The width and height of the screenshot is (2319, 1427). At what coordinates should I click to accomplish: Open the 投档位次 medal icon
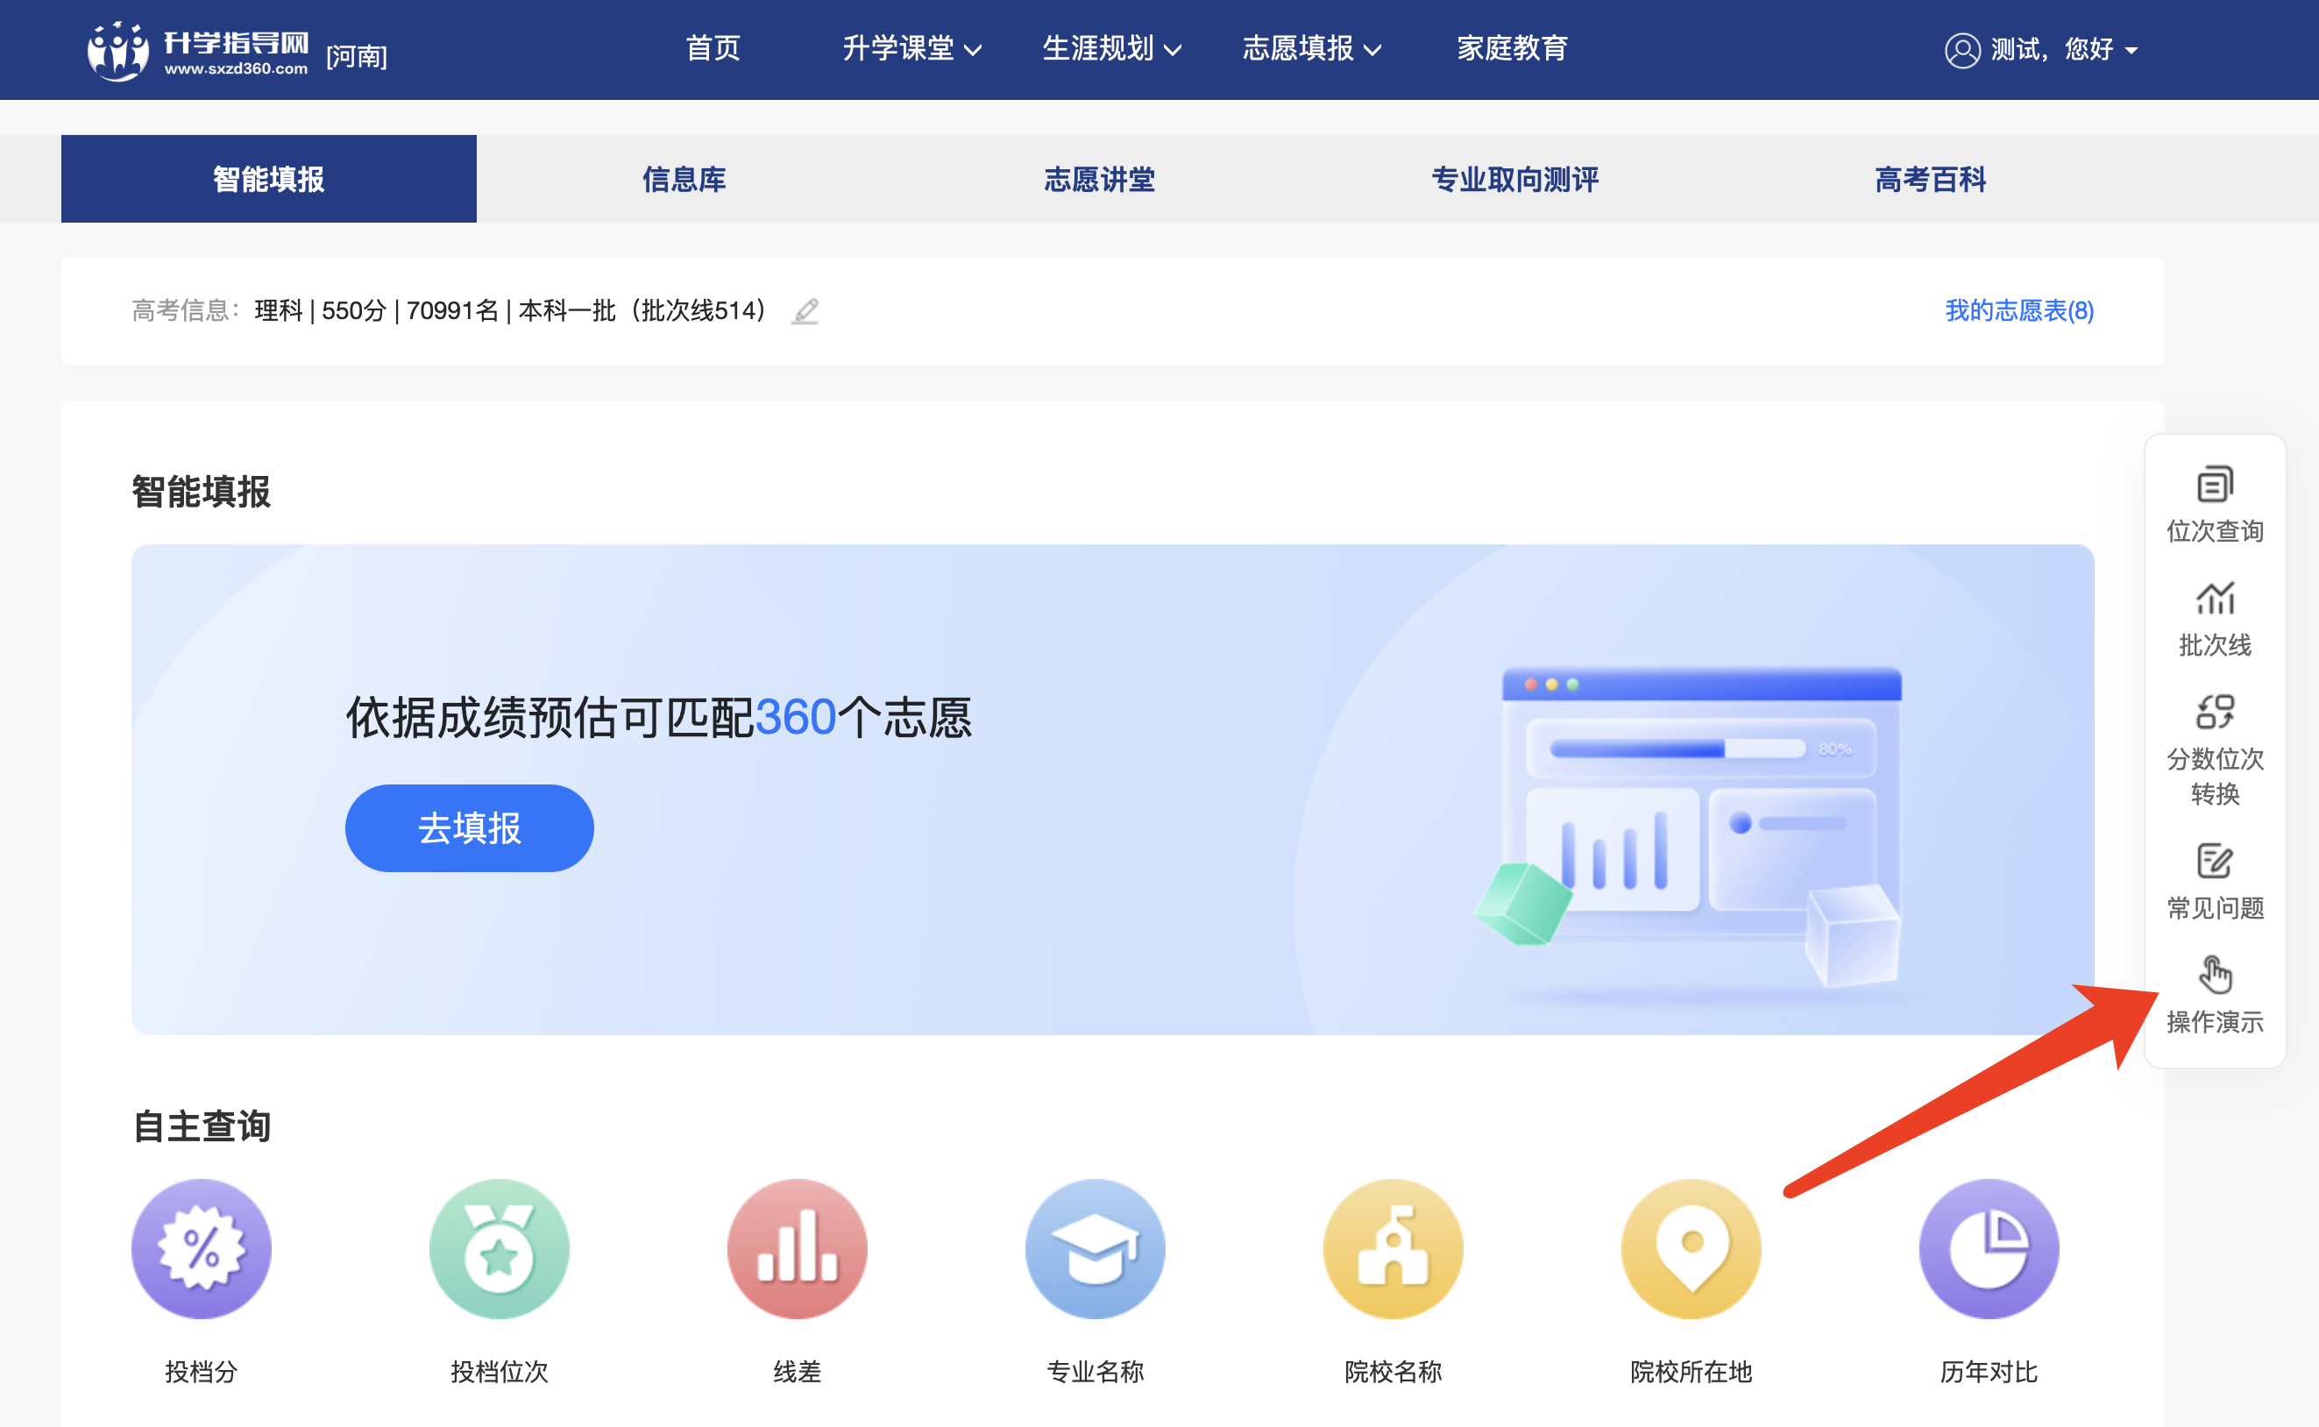click(x=499, y=1247)
